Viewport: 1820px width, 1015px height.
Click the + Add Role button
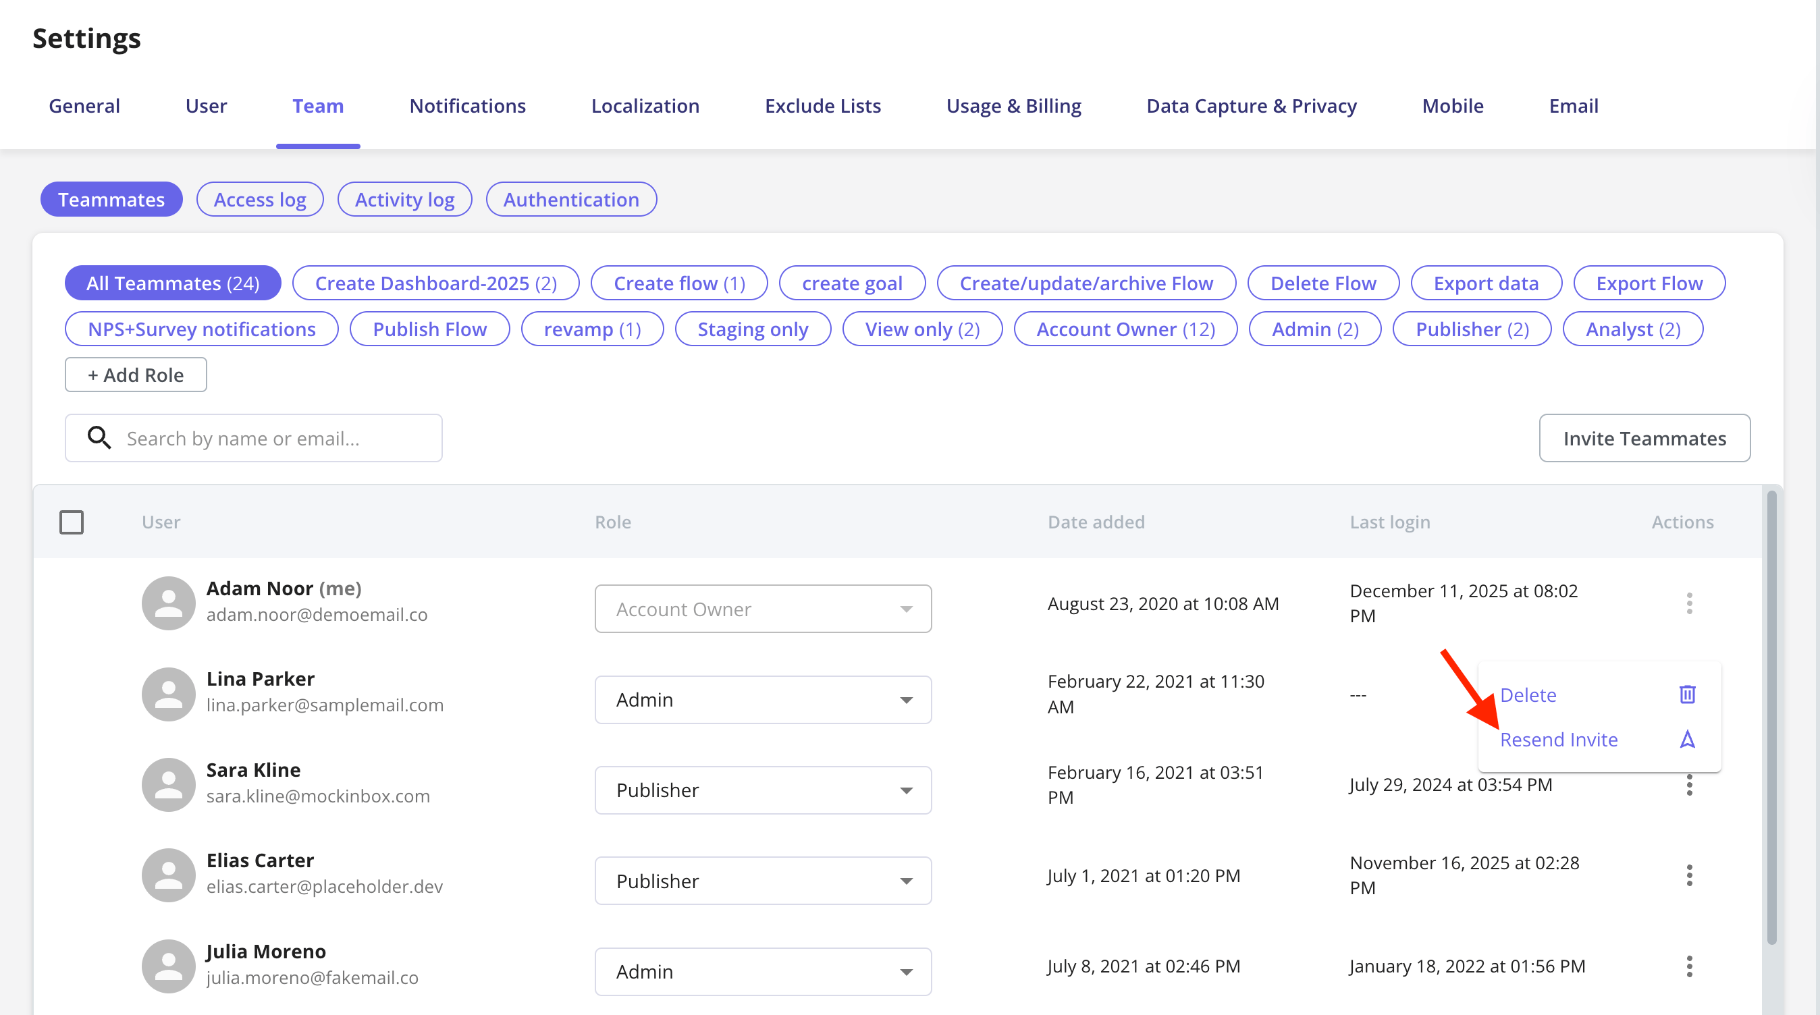[x=136, y=375]
